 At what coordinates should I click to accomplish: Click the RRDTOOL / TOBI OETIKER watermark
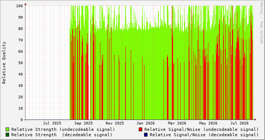pyautogui.click(x=261, y=23)
